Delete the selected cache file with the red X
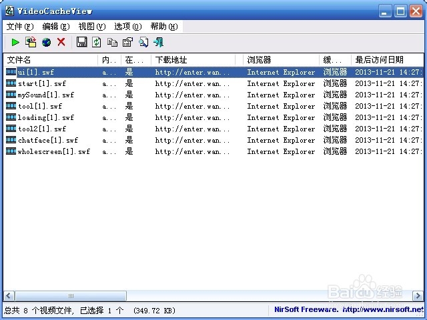427x320 pixels. (61, 42)
